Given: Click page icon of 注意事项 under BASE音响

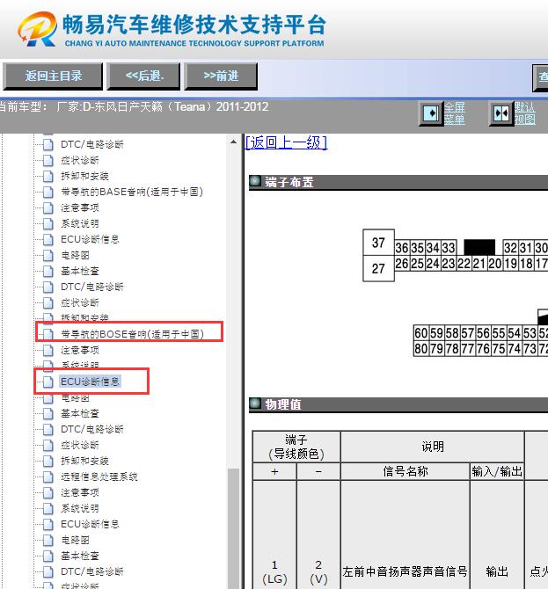Looking at the screenshot, I should click(48, 207).
